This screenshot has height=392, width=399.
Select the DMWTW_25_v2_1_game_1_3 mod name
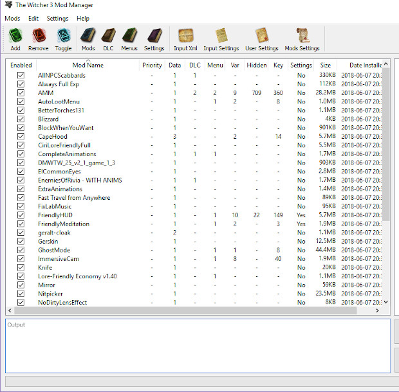coord(77,163)
